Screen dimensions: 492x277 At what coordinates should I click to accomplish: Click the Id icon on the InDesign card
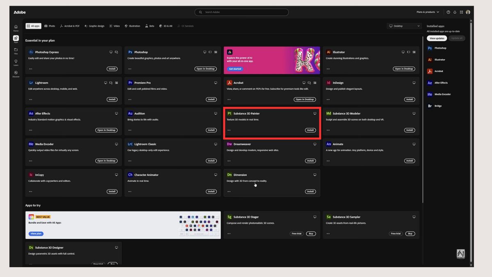(x=328, y=83)
